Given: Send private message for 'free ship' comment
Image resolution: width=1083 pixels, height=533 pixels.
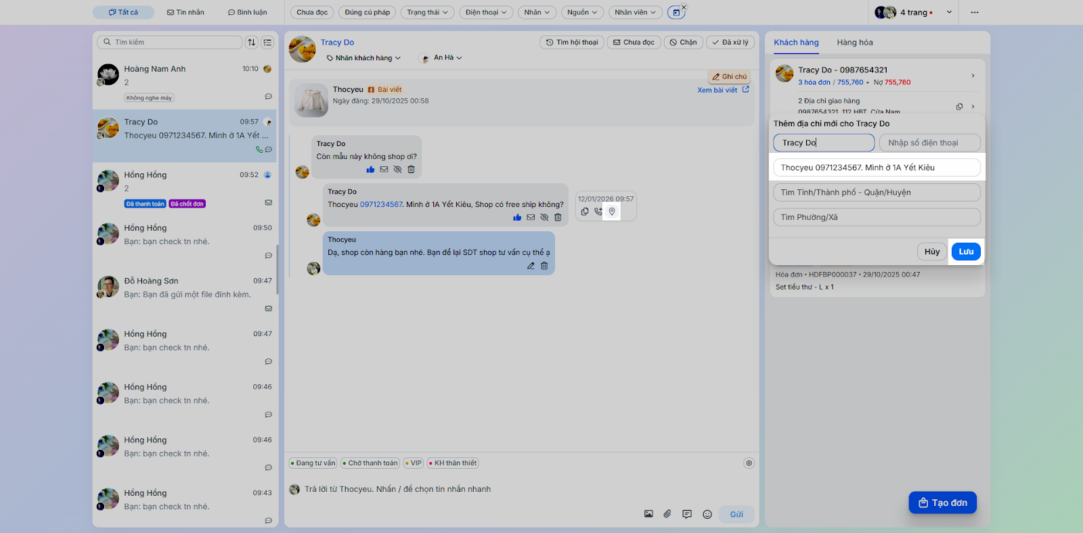Looking at the screenshot, I should pos(531,217).
